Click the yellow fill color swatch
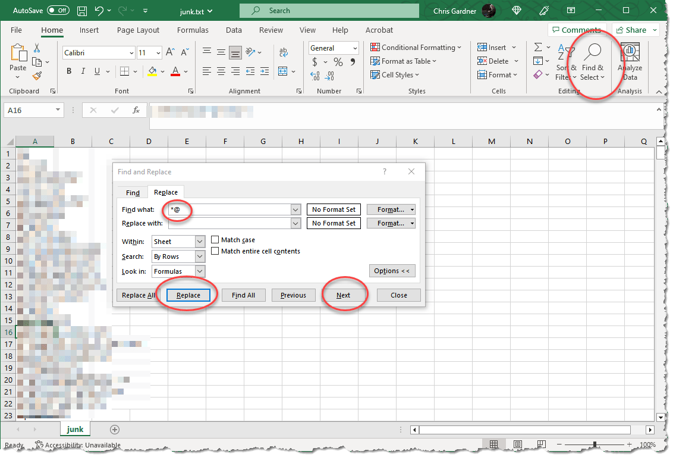Screen dimensions: 673x457 coord(152,71)
